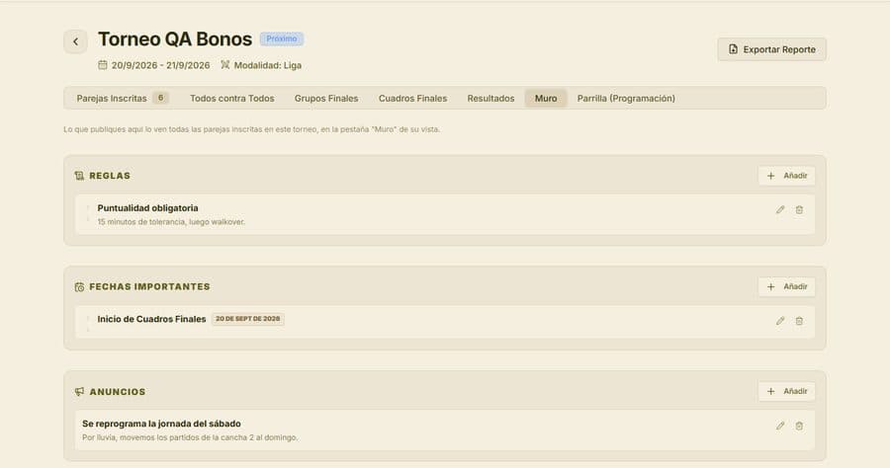Delete the Puntualidad obligatoria rule with trash icon

[799, 209]
